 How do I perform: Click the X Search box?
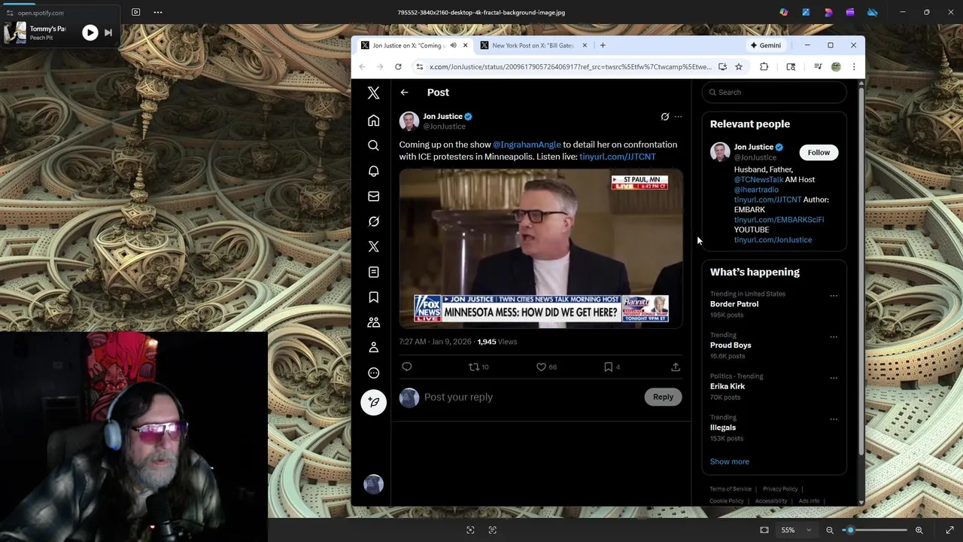774,92
